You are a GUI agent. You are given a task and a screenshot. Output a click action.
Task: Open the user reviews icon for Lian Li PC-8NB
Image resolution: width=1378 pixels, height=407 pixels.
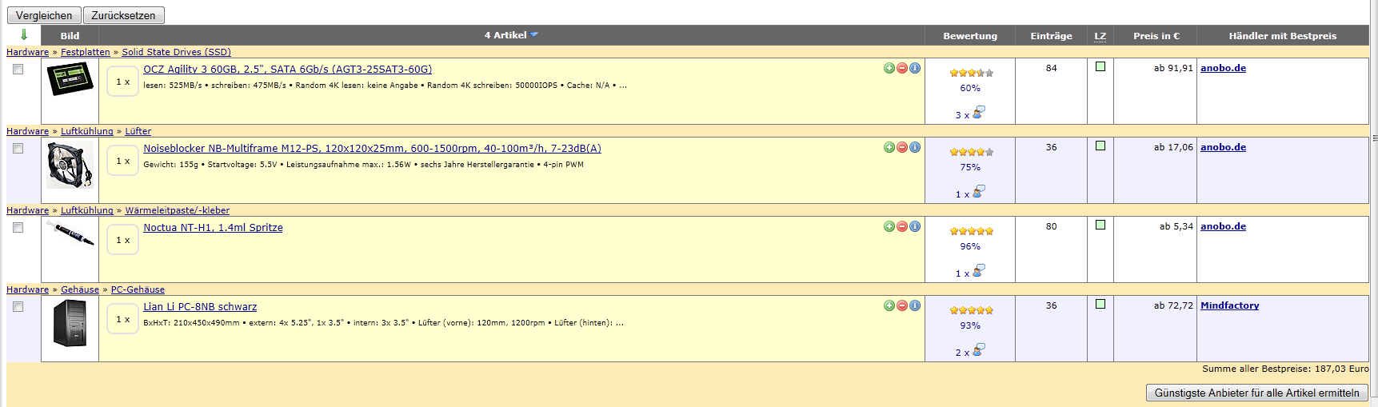coord(978,349)
